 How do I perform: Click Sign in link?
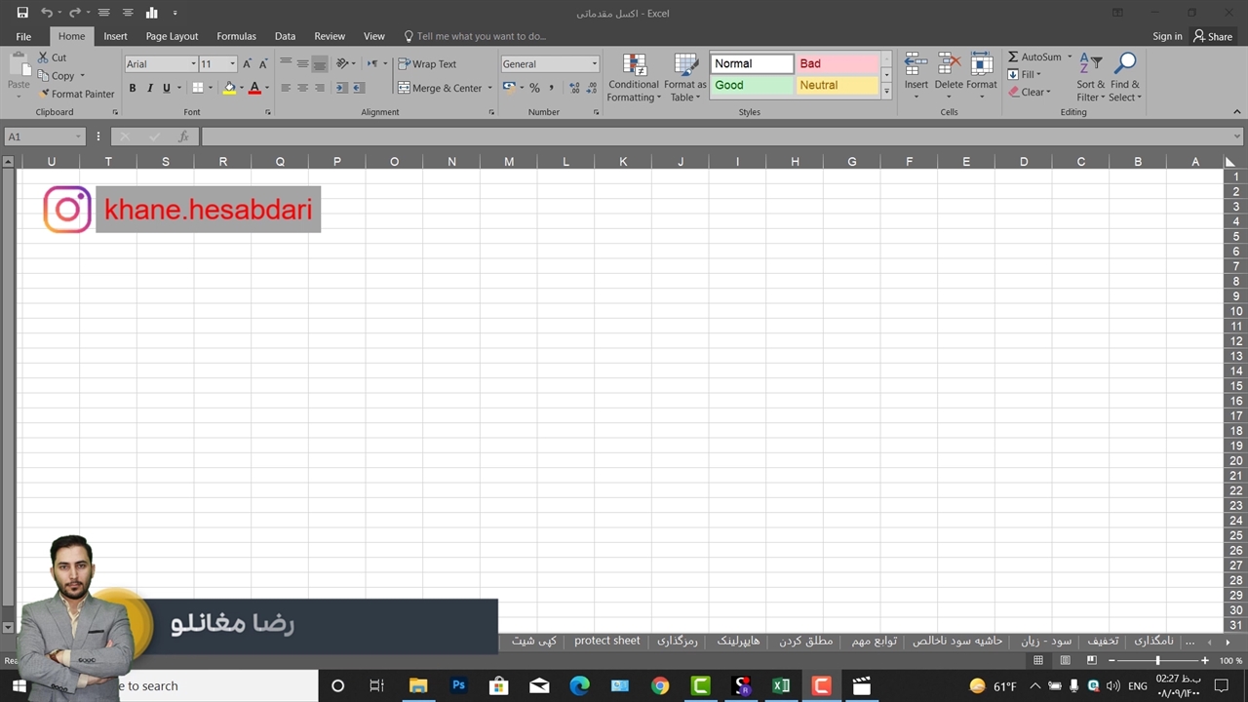coord(1166,36)
